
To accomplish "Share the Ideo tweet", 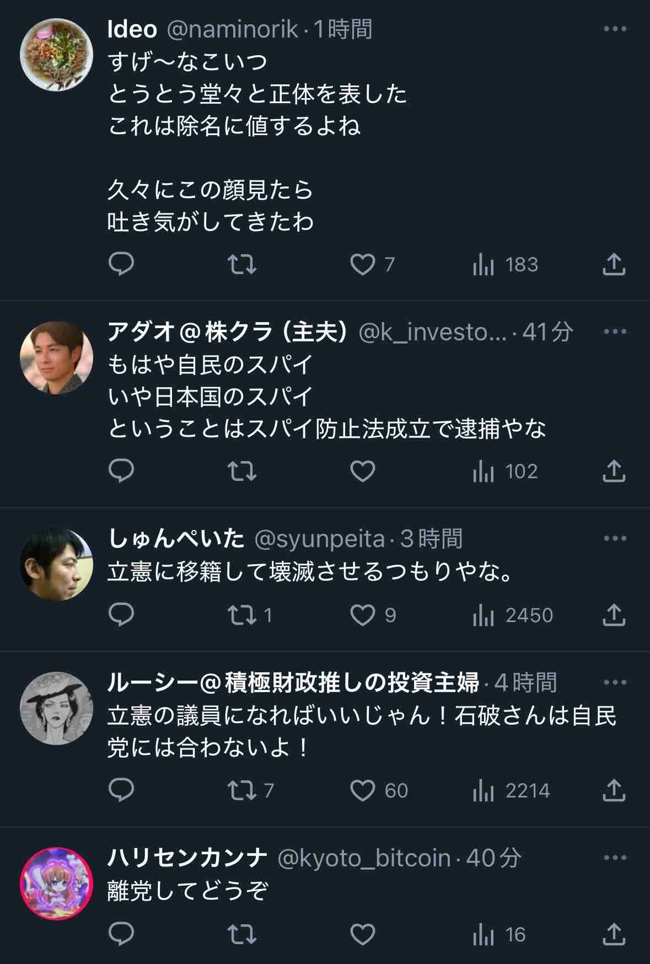I will click(614, 265).
